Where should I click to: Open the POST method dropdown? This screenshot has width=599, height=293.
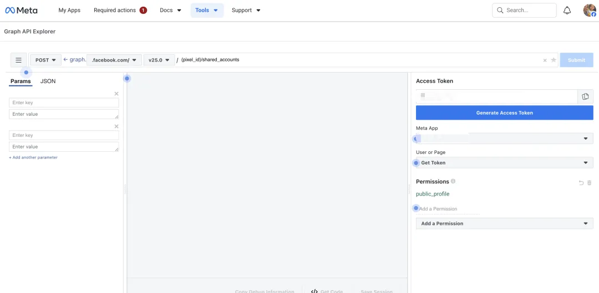click(x=46, y=60)
